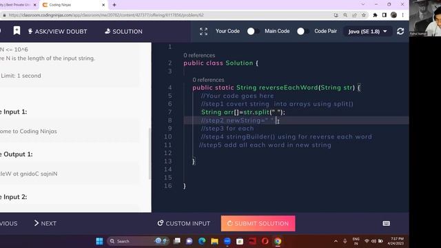
Task: Bookmark this problem with the bookmark icon
Action: pyautogui.click(x=17, y=30)
